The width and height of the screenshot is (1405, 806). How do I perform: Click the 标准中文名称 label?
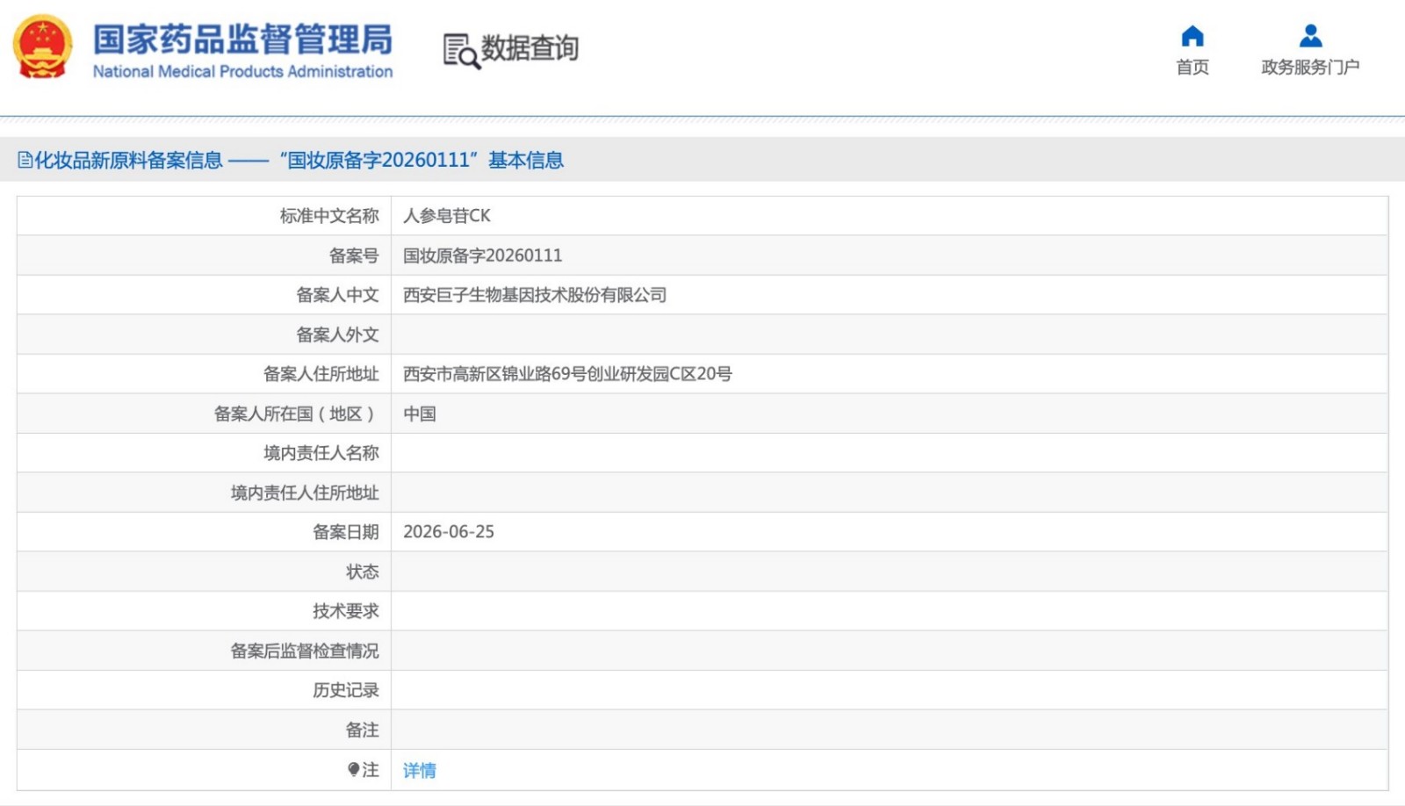[329, 215]
